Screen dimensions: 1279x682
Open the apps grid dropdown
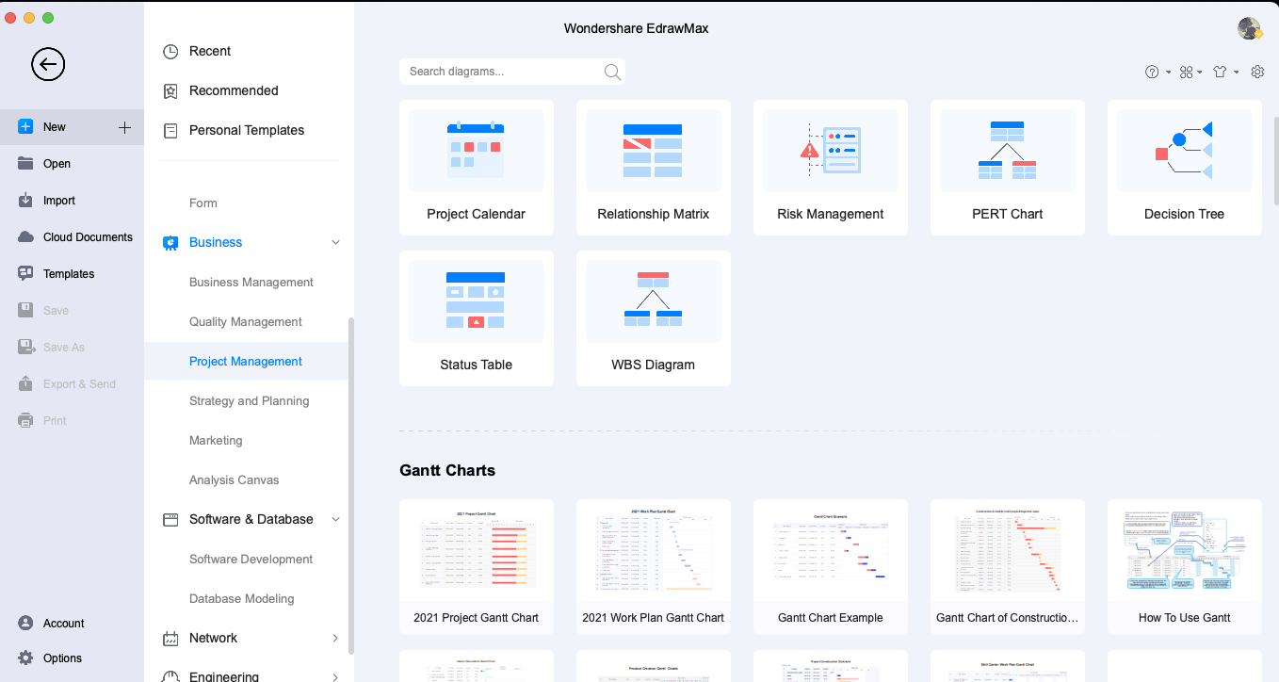[1190, 72]
